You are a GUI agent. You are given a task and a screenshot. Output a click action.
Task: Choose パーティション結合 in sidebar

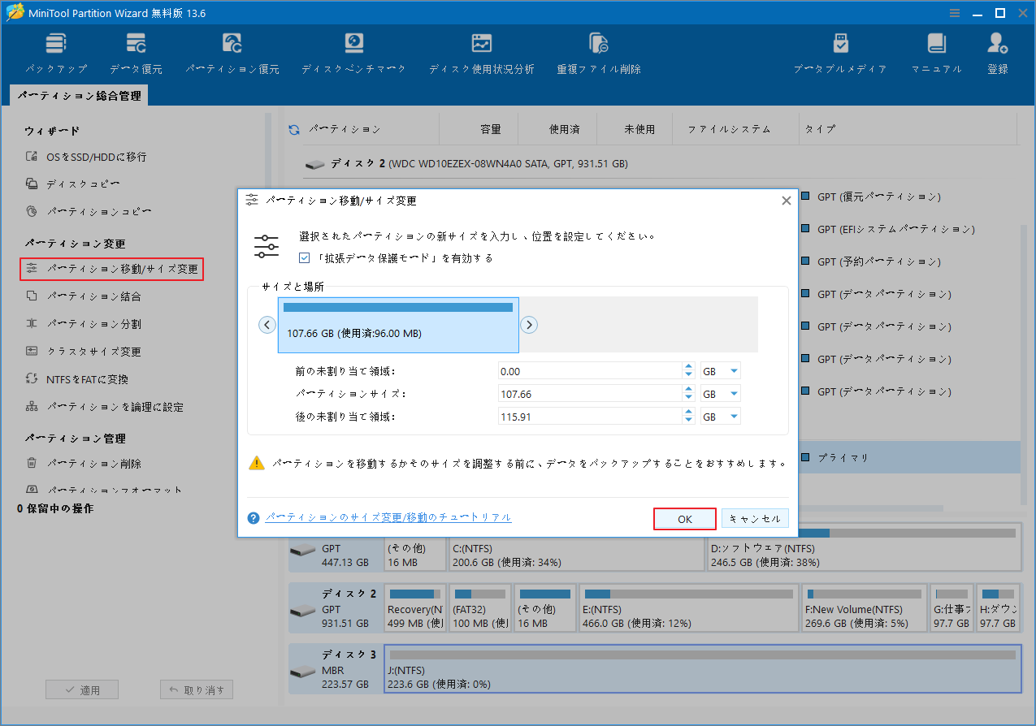tap(83, 296)
